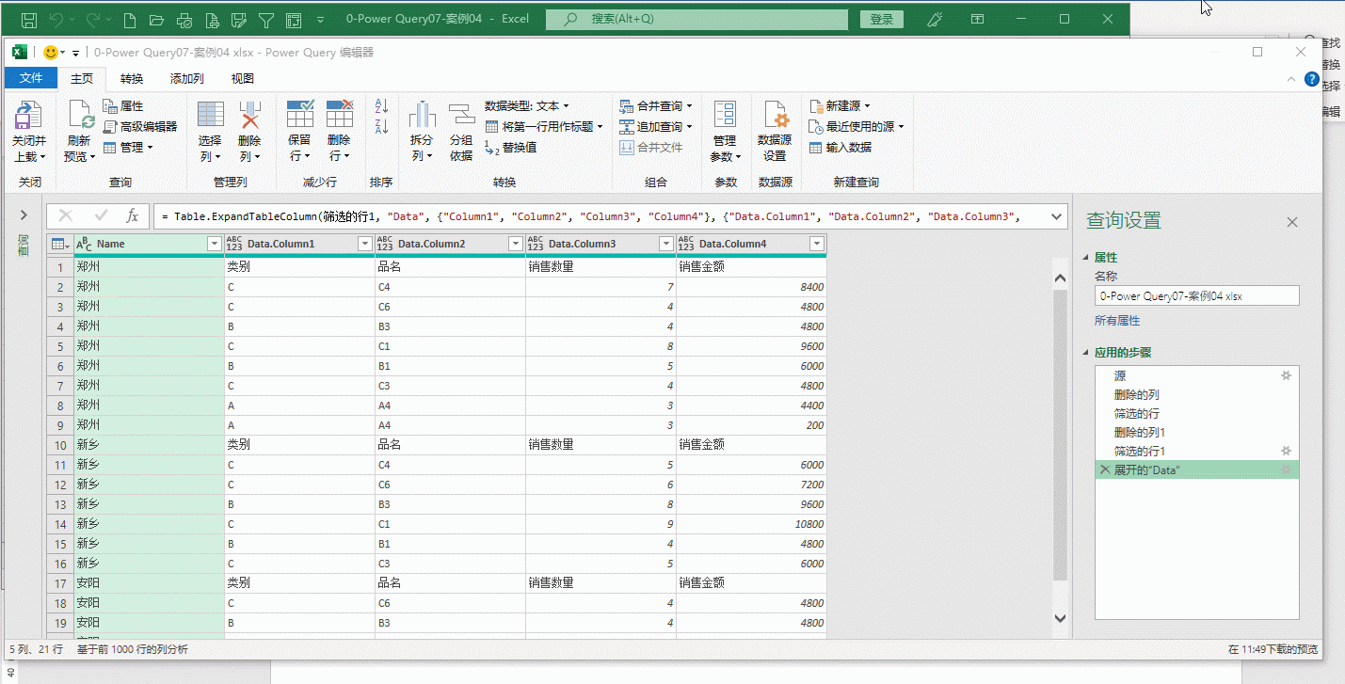Click the blue help question mark icon
The width and height of the screenshot is (1345, 684).
[x=1312, y=79]
